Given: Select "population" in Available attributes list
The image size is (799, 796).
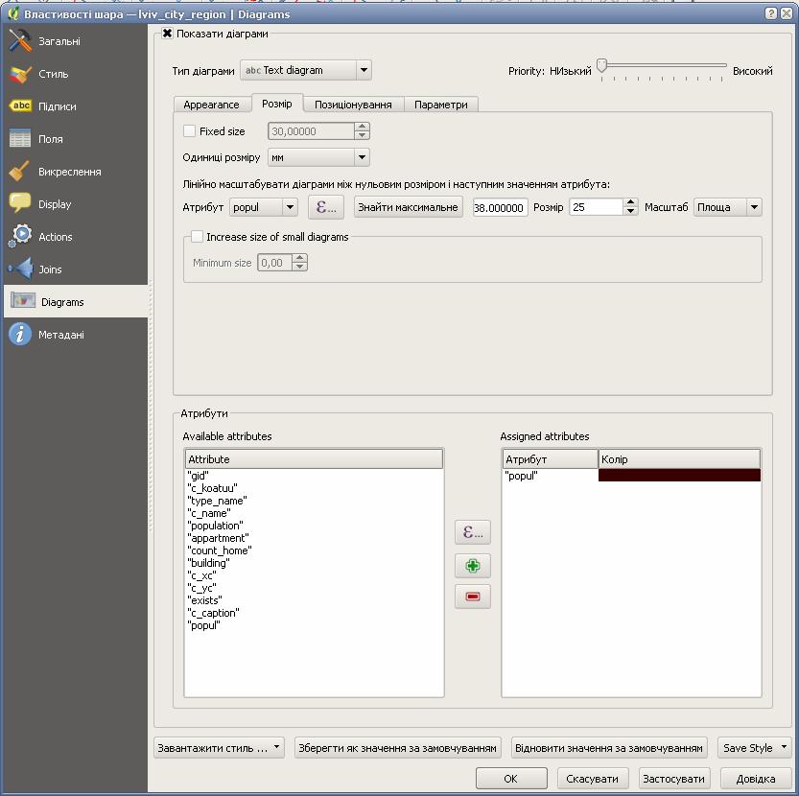Looking at the screenshot, I should point(216,526).
